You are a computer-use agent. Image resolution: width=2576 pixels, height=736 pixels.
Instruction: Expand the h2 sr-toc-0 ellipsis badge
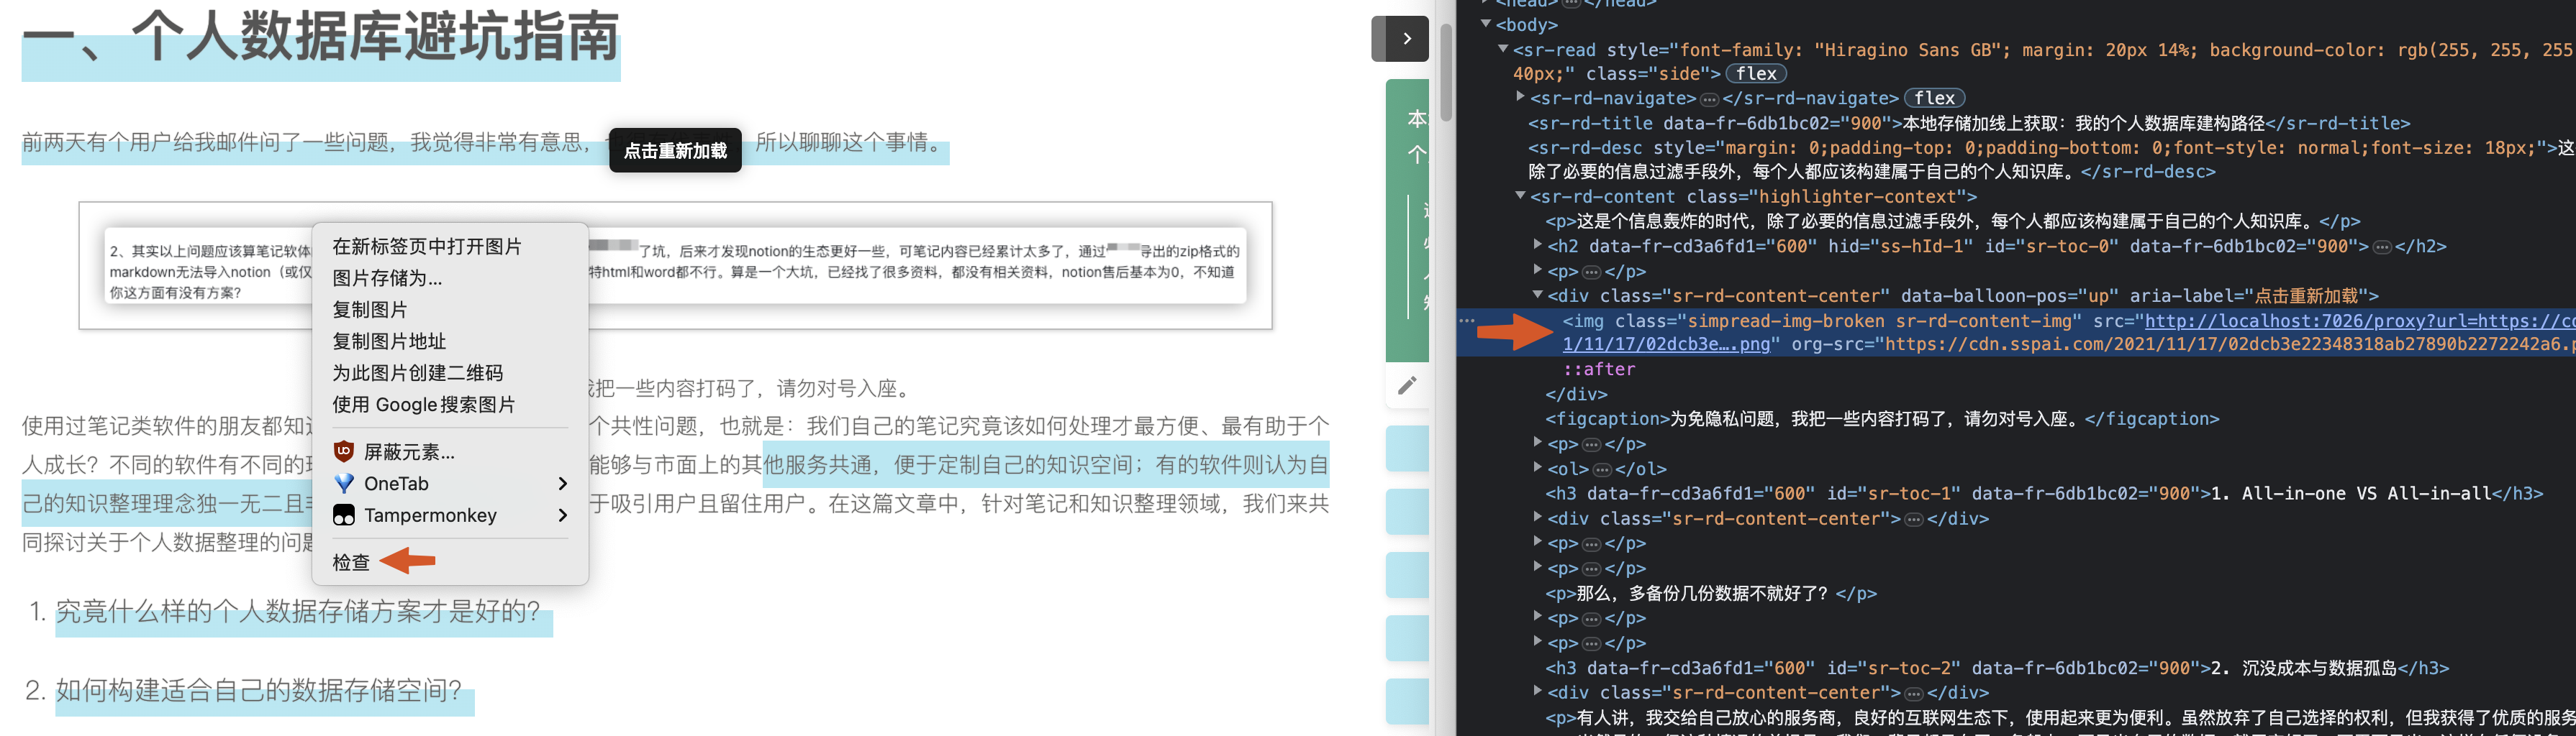pyautogui.click(x=2382, y=247)
